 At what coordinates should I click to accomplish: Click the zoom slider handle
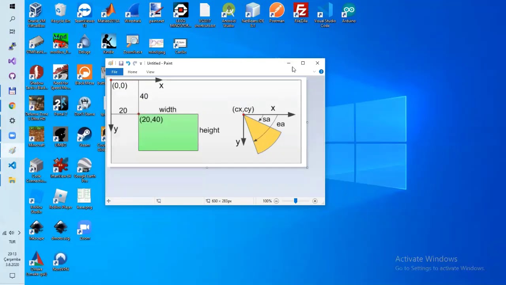click(295, 201)
